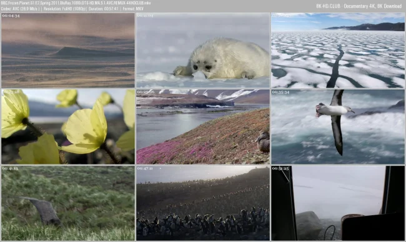
Task: Click the Codec AVC info text
Action: click(21, 9)
